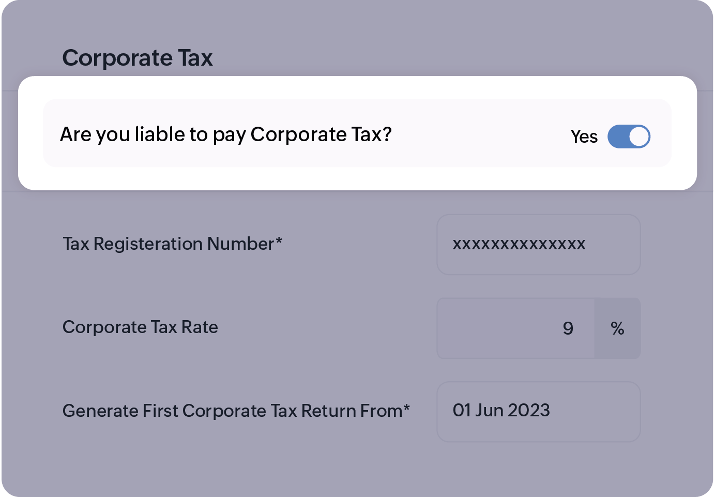Click the Yes label beside the toggle
Screen dimensions: 715x497
tap(584, 136)
